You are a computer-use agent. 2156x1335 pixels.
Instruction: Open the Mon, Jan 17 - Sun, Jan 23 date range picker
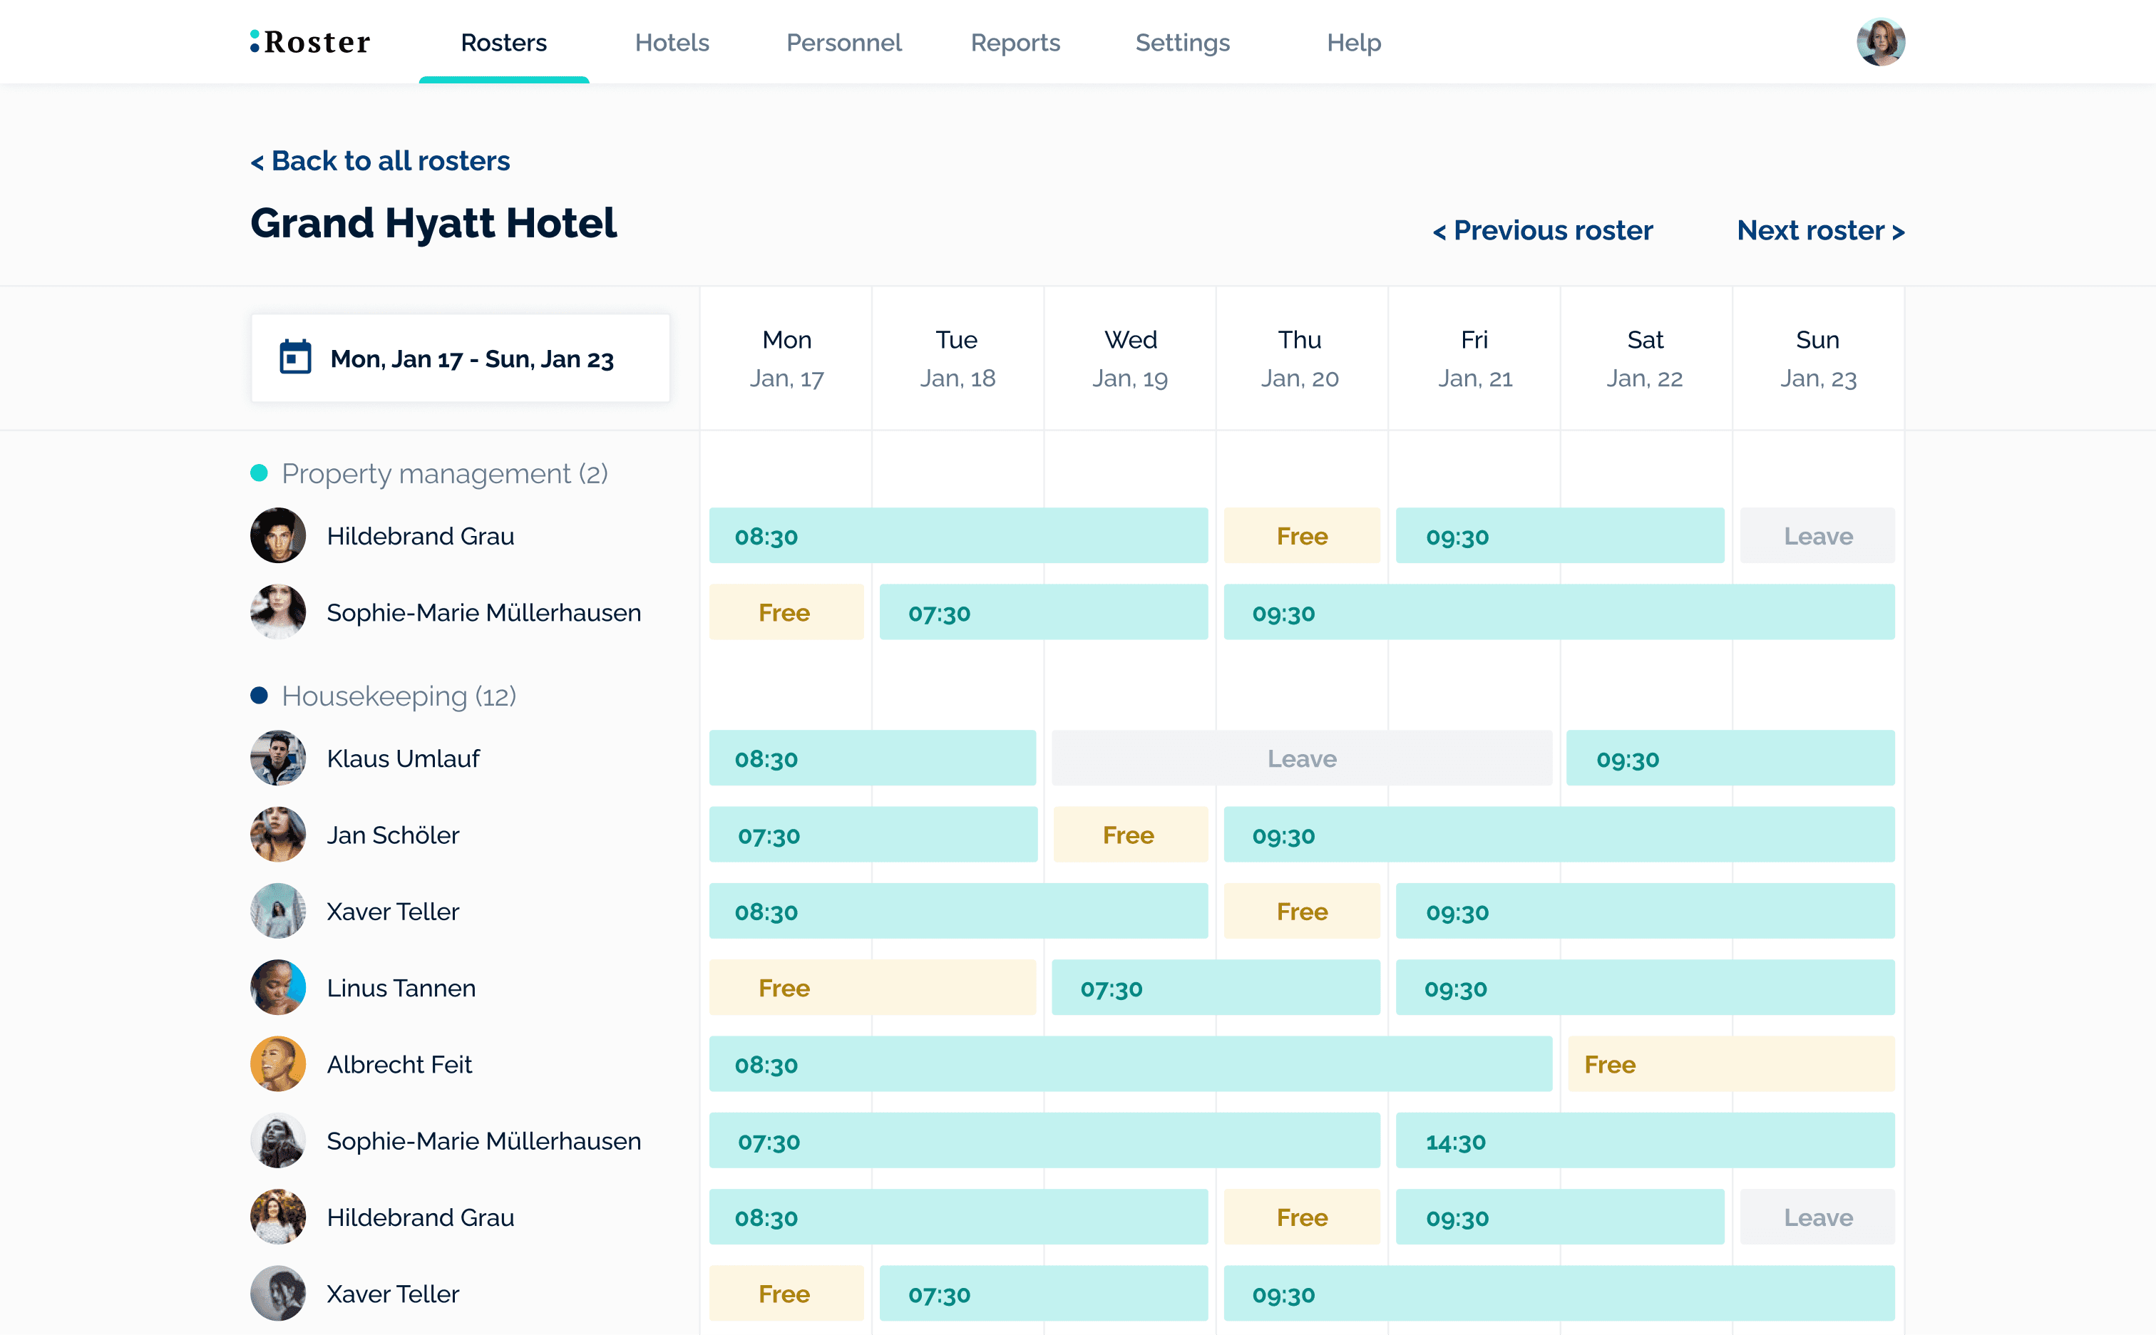tap(460, 359)
